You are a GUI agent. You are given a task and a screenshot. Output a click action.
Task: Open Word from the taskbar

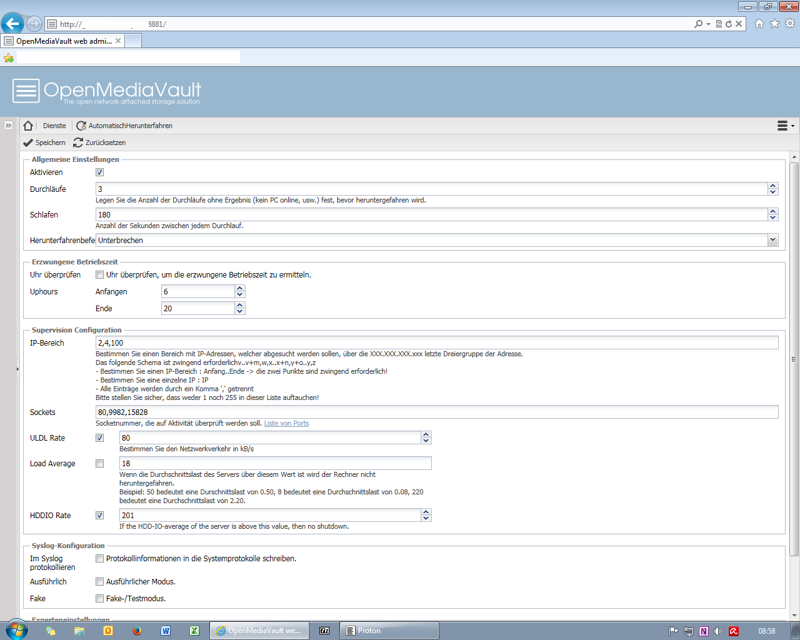166,631
